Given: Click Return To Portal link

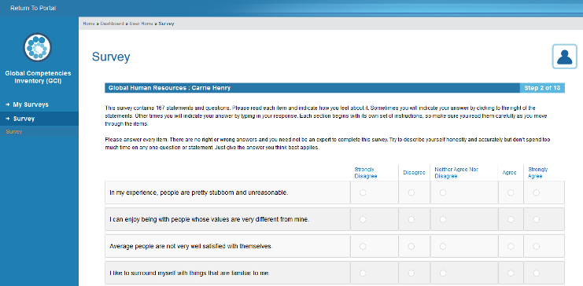Looking at the screenshot, I should click(33, 8).
